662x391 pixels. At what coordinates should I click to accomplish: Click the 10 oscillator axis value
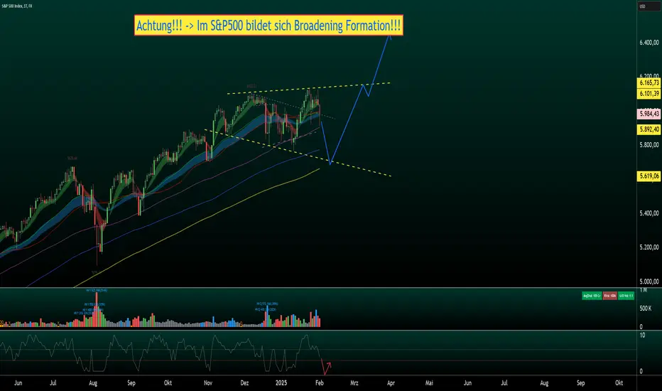[x=642, y=336]
